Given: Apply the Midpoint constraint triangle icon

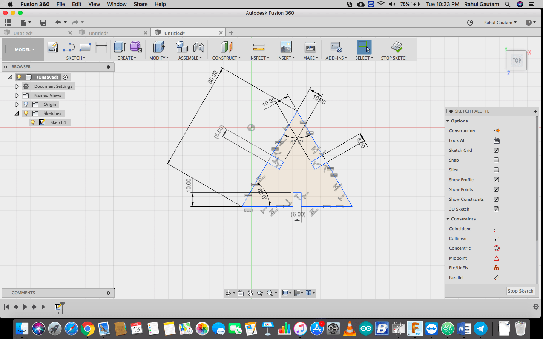Looking at the screenshot, I should coord(496,258).
